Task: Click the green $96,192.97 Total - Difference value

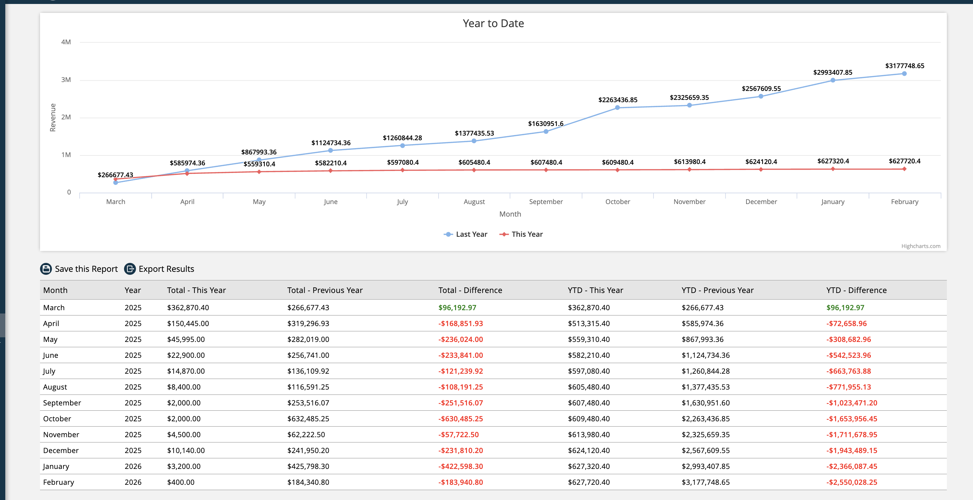Action: point(457,308)
